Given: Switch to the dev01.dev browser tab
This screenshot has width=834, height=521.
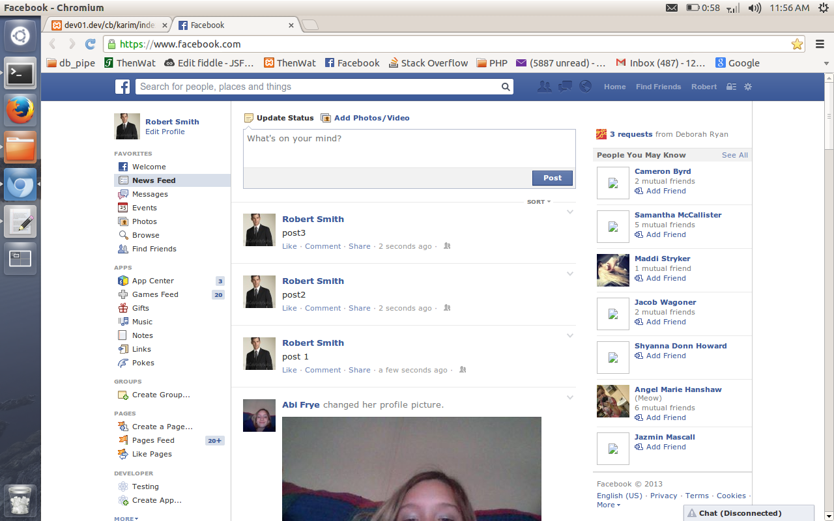Looking at the screenshot, I should click(108, 25).
